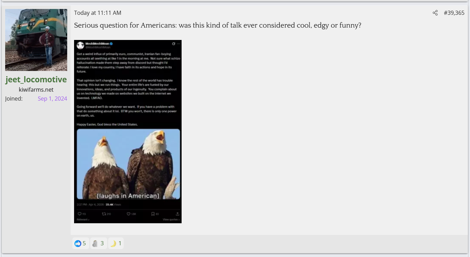Viewport: 470px width, 257px height.
Task: Click the 'Sep 1, 2024' joined date
Action: (52, 99)
